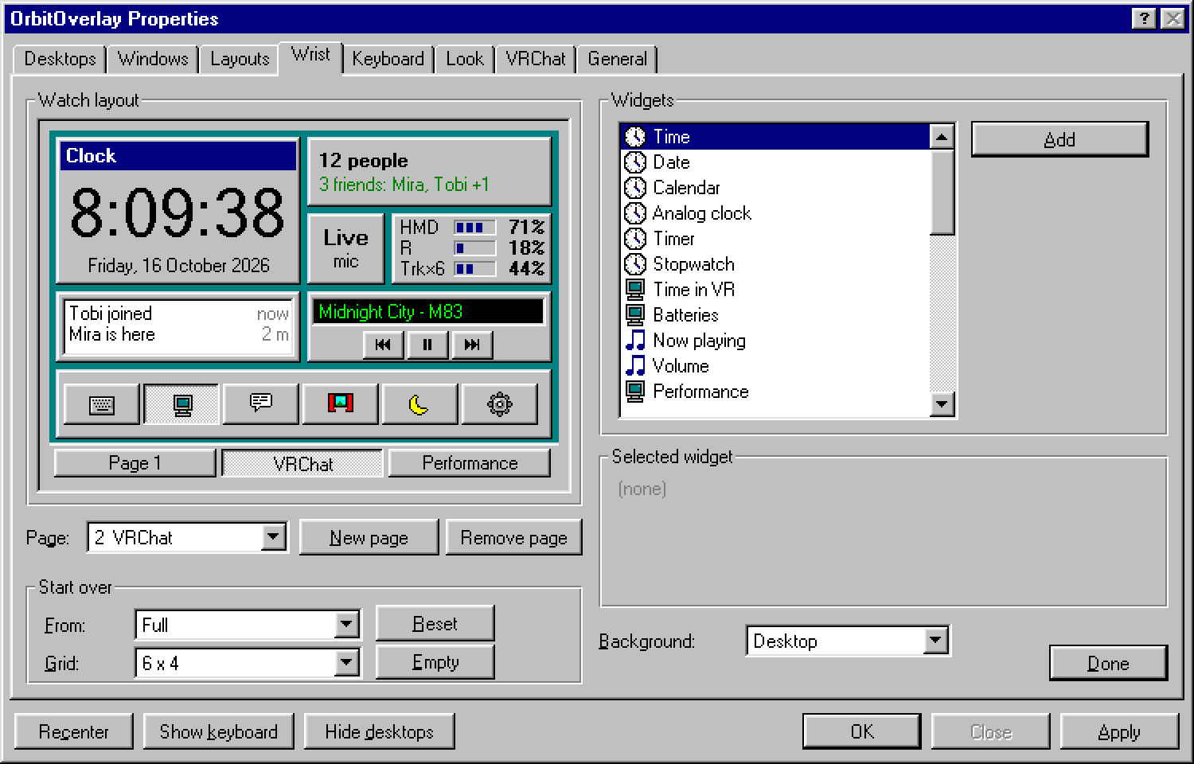This screenshot has height=764, width=1194.
Task: Open the Page dropdown showing 2 VRChat
Action: click(273, 537)
